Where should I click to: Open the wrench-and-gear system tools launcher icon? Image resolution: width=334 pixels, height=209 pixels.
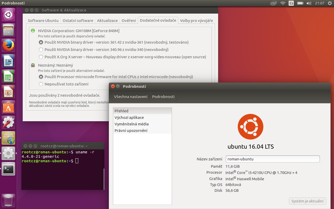pos(8,123)
